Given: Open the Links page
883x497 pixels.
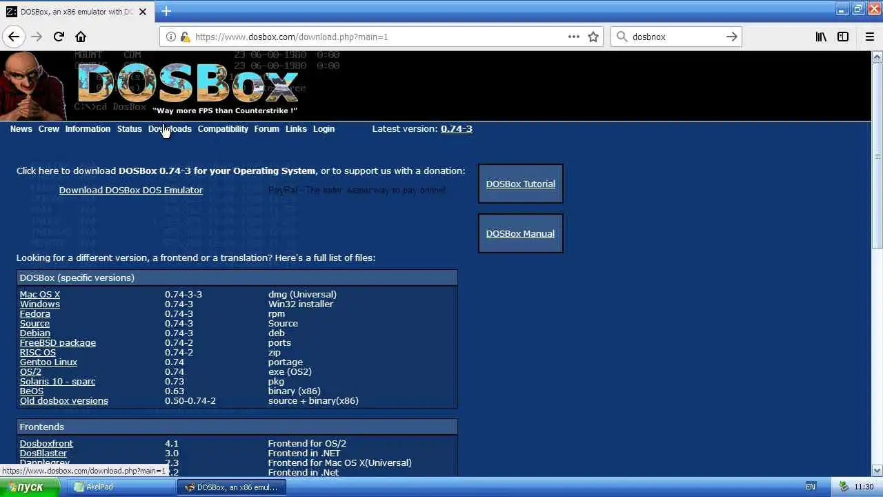Looking at the screenshot, I should (296, 129).
